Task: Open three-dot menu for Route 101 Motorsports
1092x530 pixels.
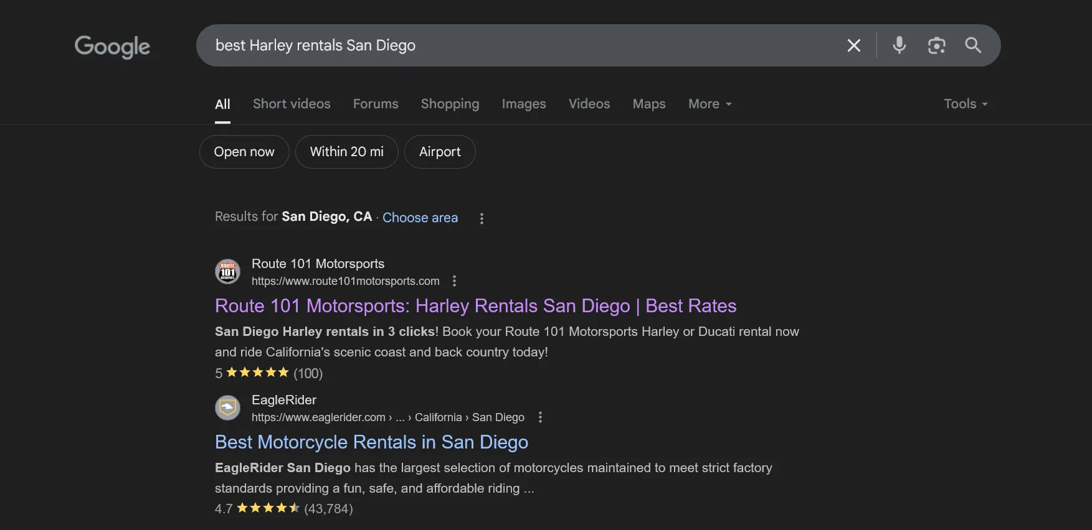Action: coord(454,281)
